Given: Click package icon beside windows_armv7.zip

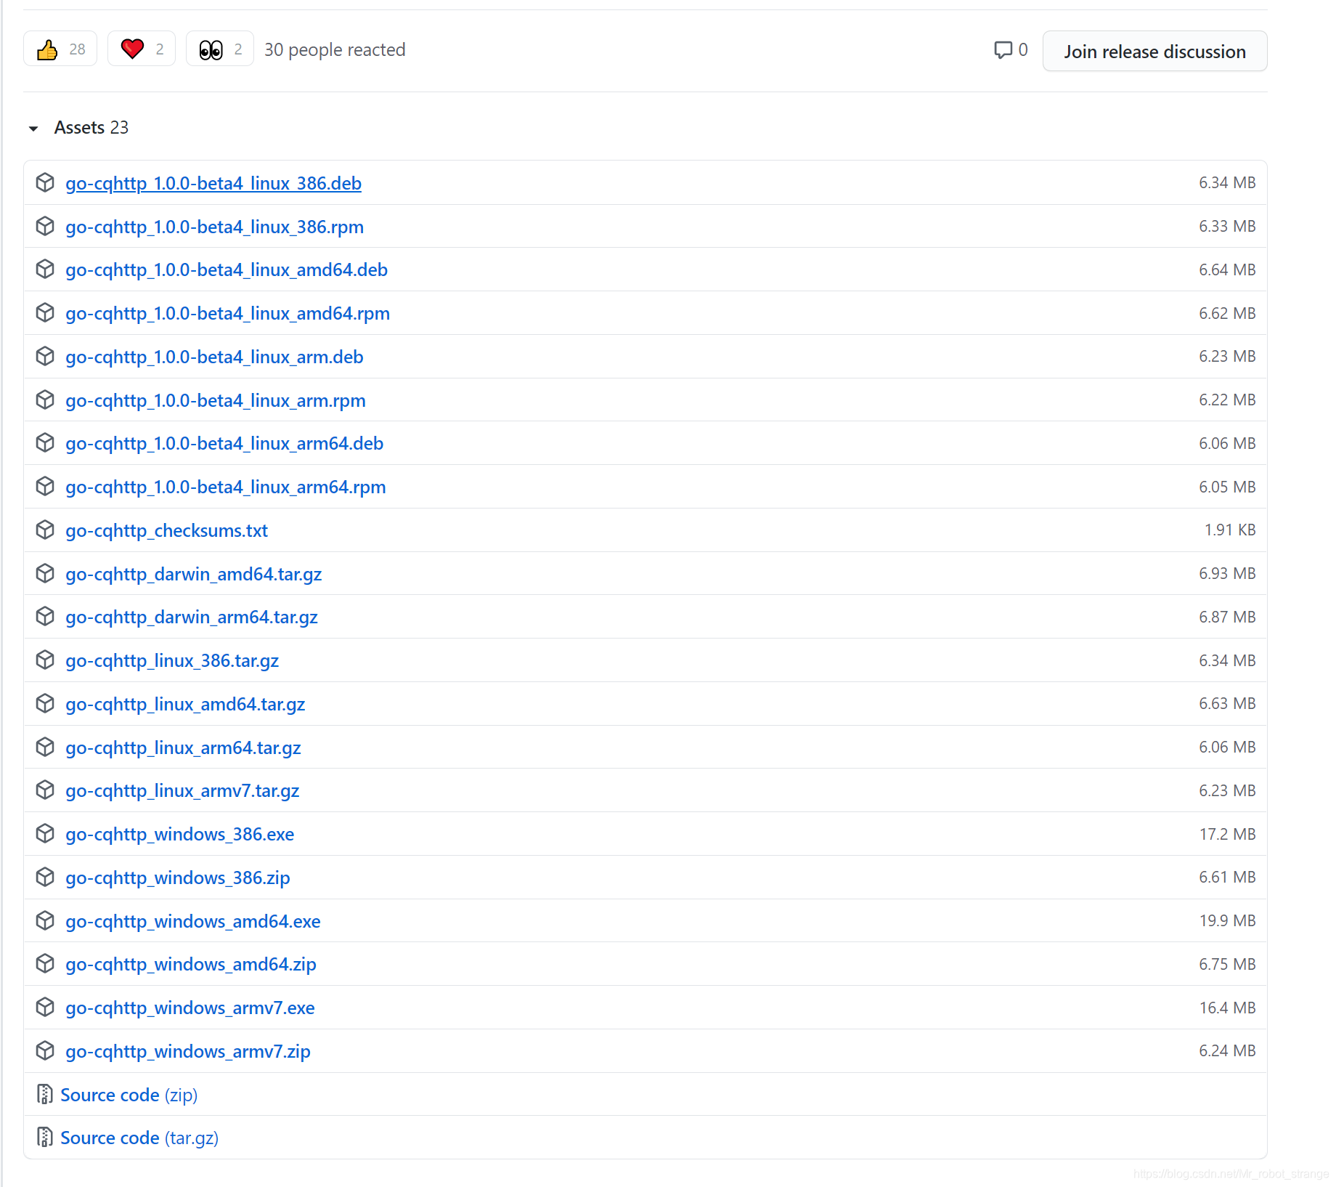Looking at the screenshot, I should point(45,1050).
